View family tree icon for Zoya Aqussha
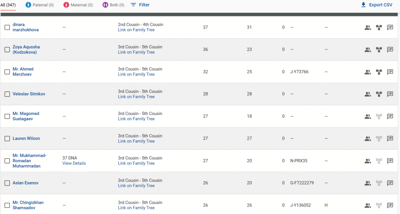Viewport: 400px width, 214px height. [x=379, y=50]
